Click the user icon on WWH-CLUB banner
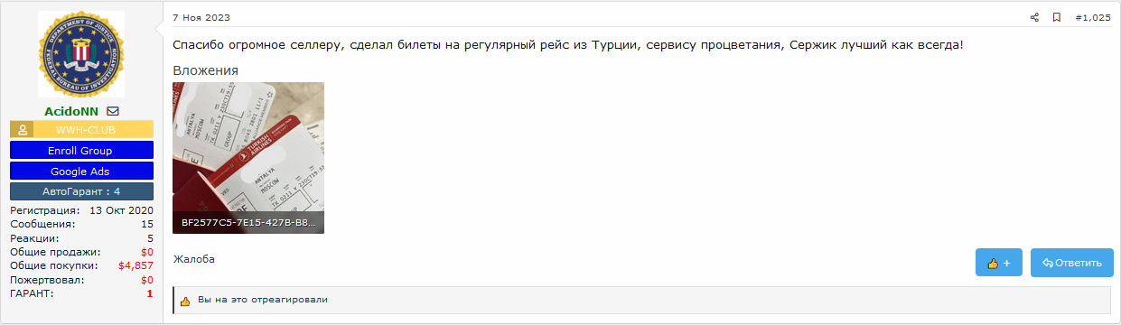The height and width of the screenshot is (325, 1121). point(22,130)
